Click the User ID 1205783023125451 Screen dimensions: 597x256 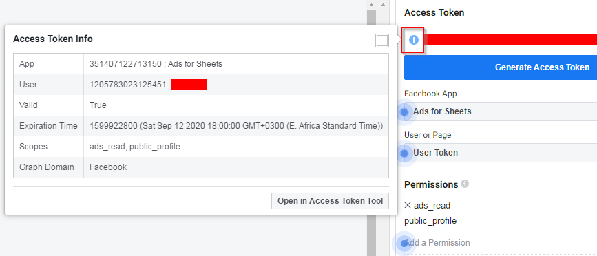click(x=128, y=85)
